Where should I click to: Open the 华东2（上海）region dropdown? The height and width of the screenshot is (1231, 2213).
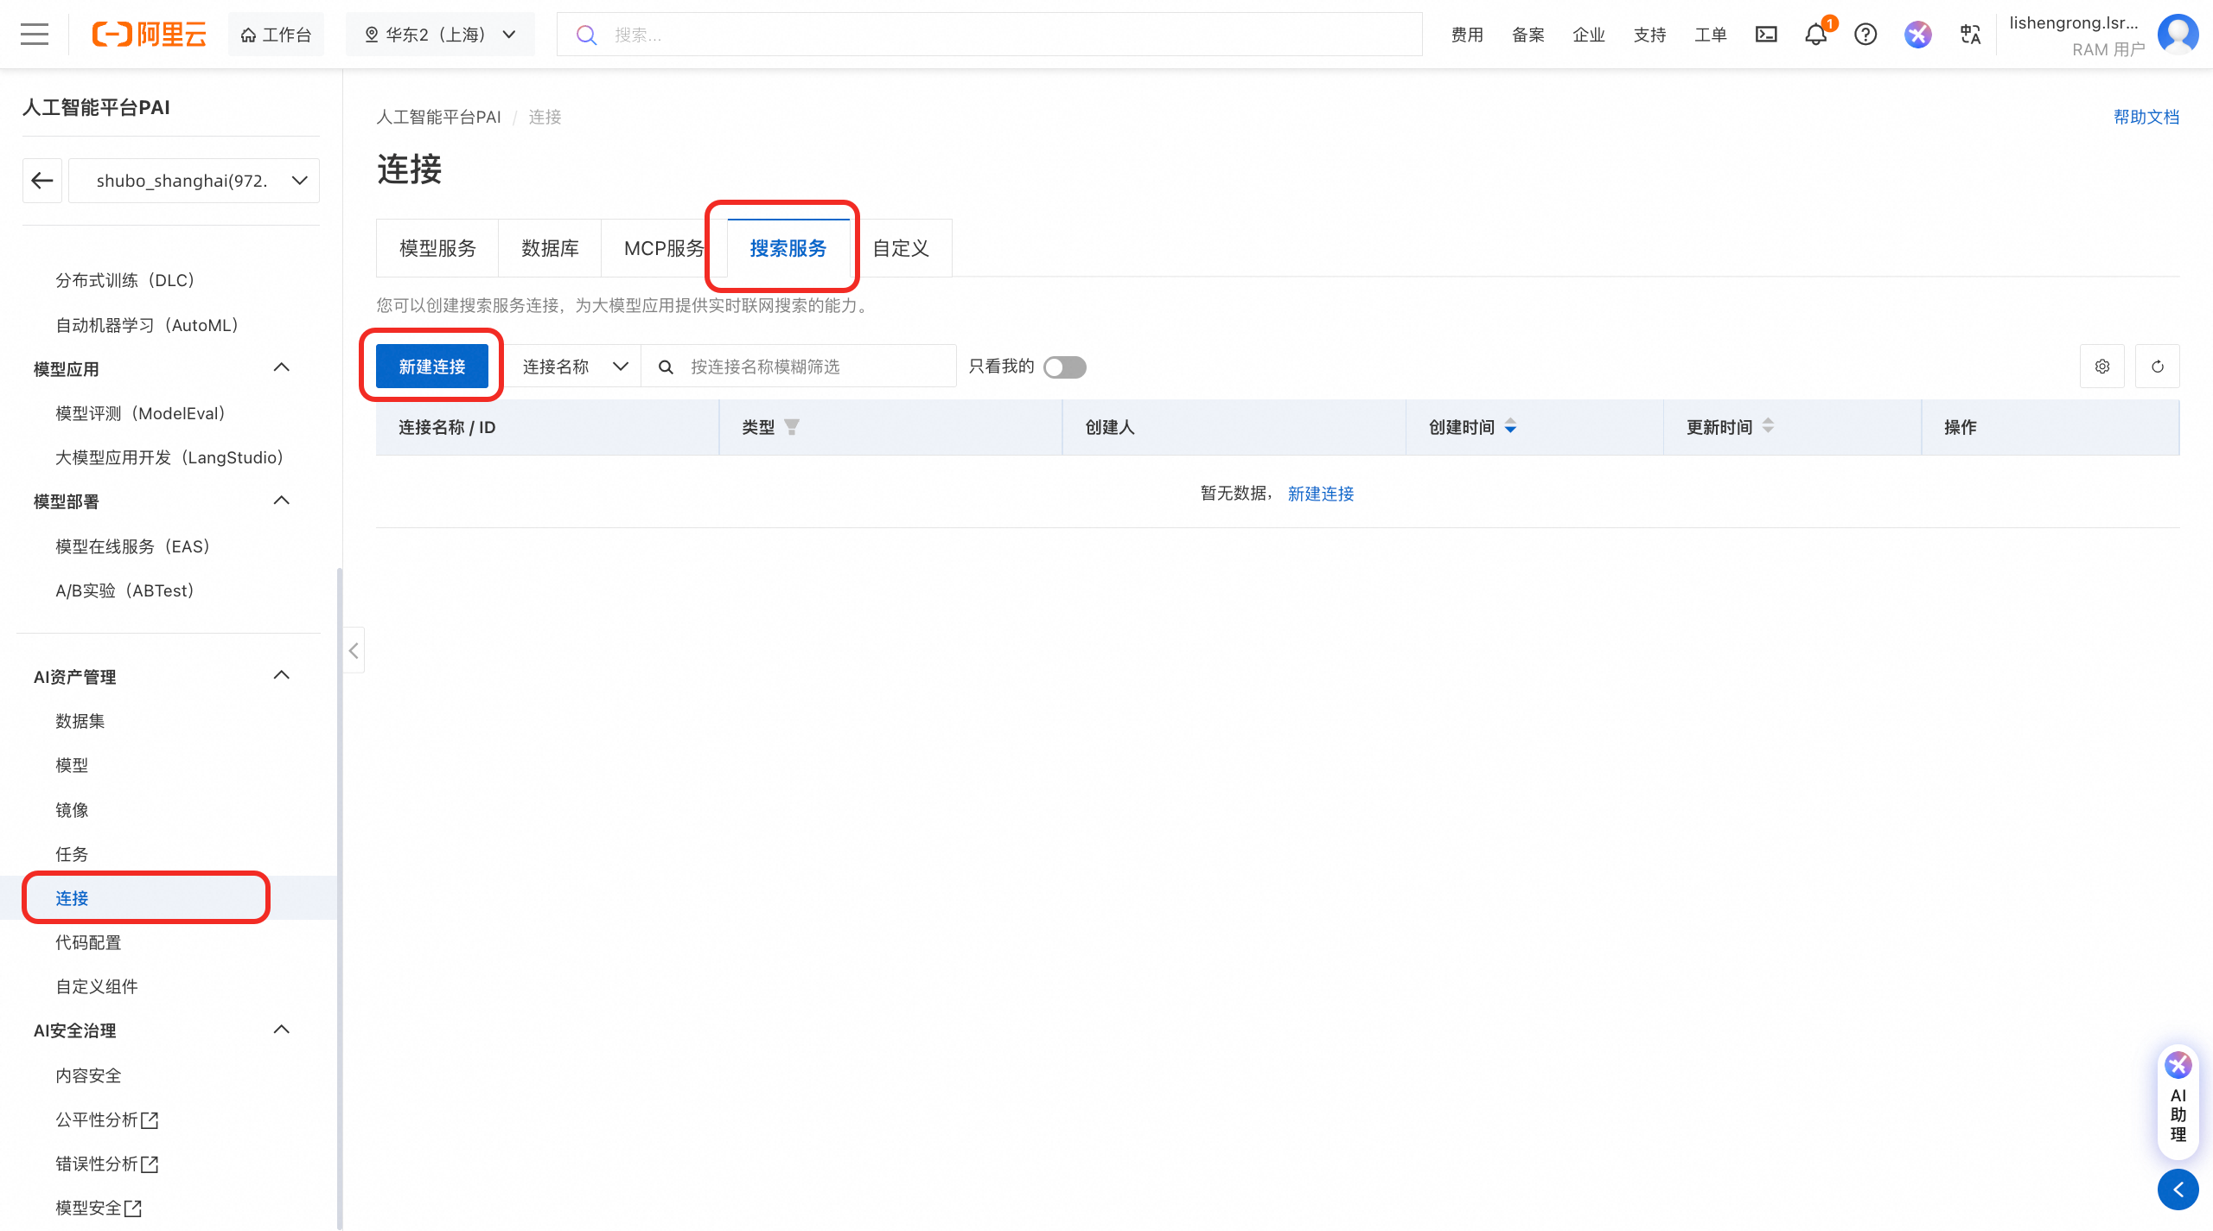440,35
